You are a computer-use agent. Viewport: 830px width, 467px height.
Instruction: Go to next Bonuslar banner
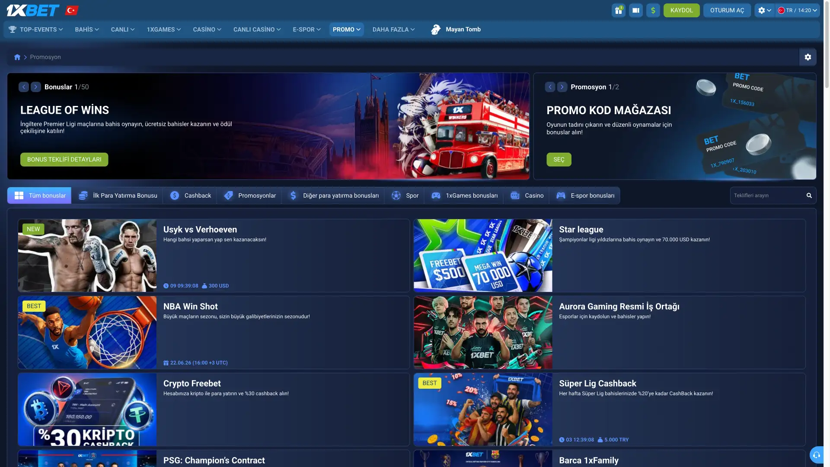(x=36, y=87)
